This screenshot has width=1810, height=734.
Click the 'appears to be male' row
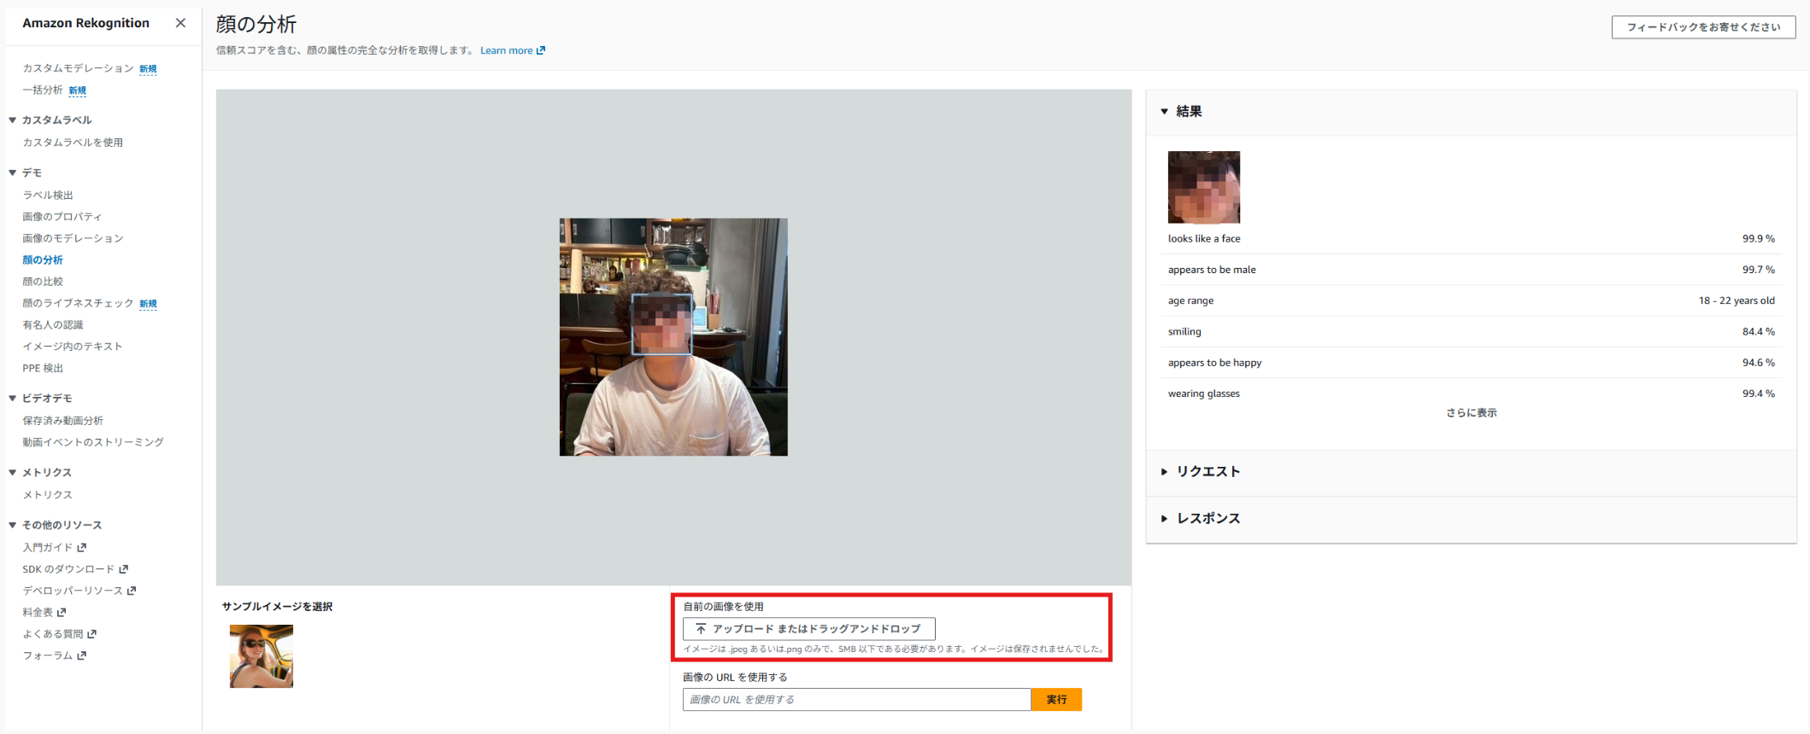[1471, 270]
